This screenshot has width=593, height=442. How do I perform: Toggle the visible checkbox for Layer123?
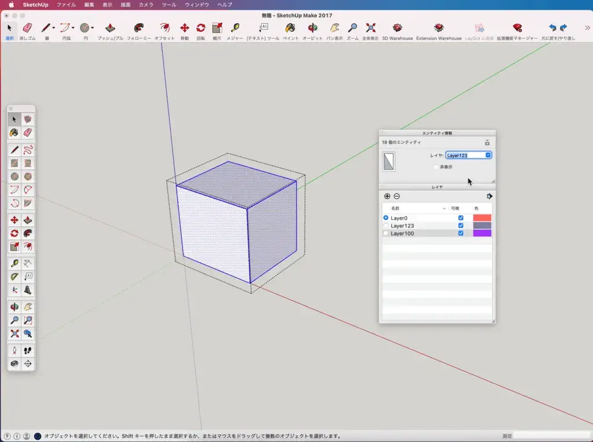460,226
